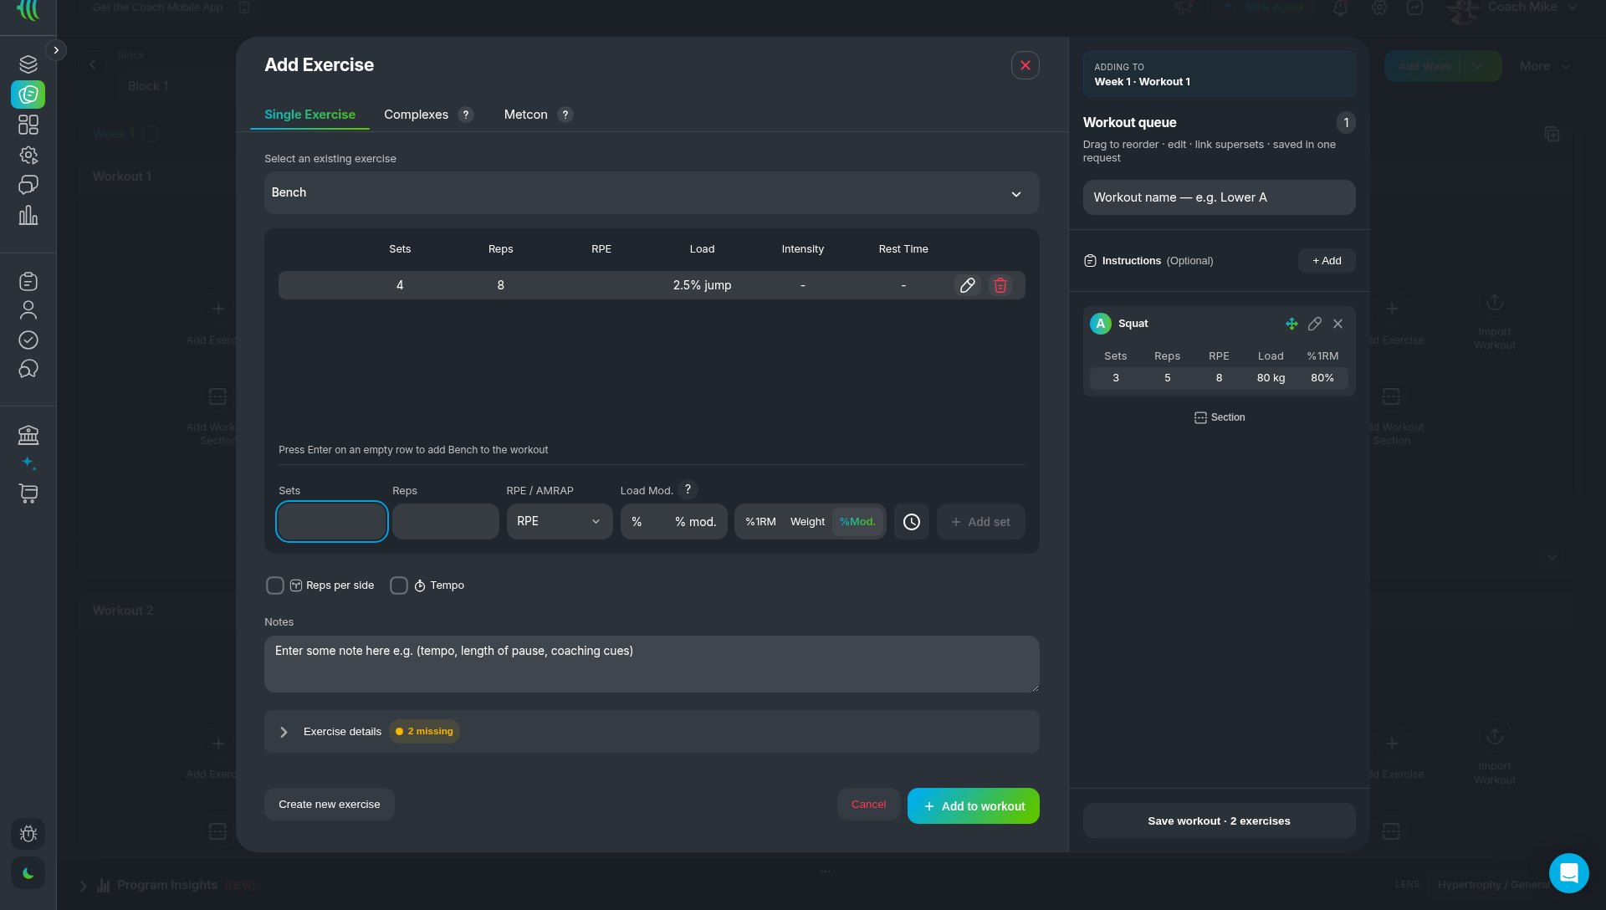Open the bug report sidebar icon

[x=28, y=834]
